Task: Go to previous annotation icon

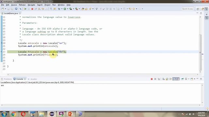Action: 124,9
